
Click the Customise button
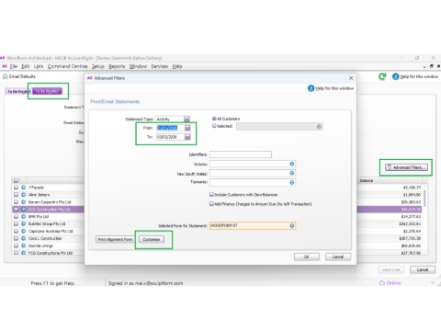pos(152,239)
